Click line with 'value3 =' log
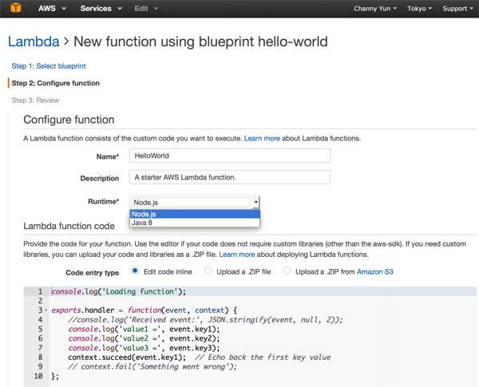This screenshot has width=479, height=387. point(144,348)
